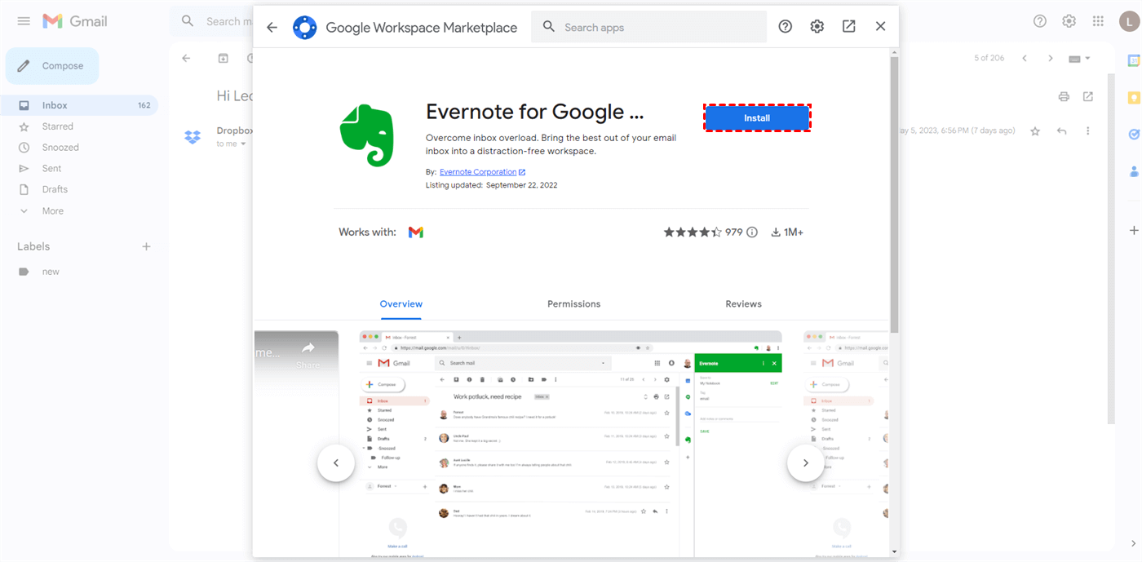Viewport: 1142px width, 562px height.
Task: Open input tools dropdown
Action: click(x=1079, y=59)
